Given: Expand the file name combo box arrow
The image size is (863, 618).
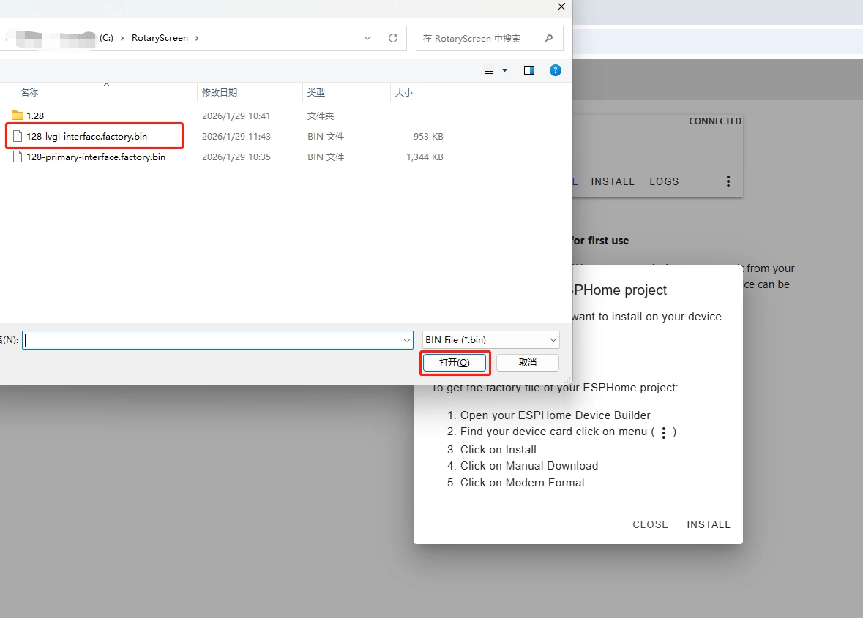Looking at the screenshot, I should (x=407, y=340).
